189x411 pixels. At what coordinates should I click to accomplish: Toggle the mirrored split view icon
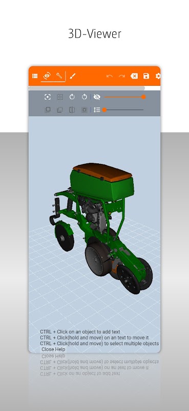coord(72,110)
